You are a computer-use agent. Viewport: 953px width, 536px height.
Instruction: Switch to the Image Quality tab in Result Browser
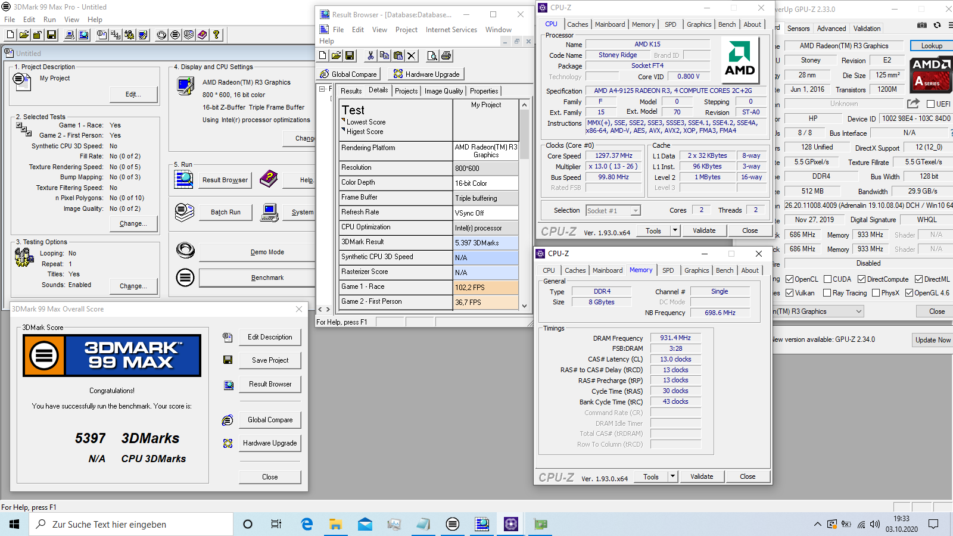[x=444, y=91]
